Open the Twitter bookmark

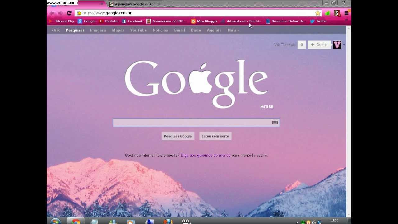[318, 21]
